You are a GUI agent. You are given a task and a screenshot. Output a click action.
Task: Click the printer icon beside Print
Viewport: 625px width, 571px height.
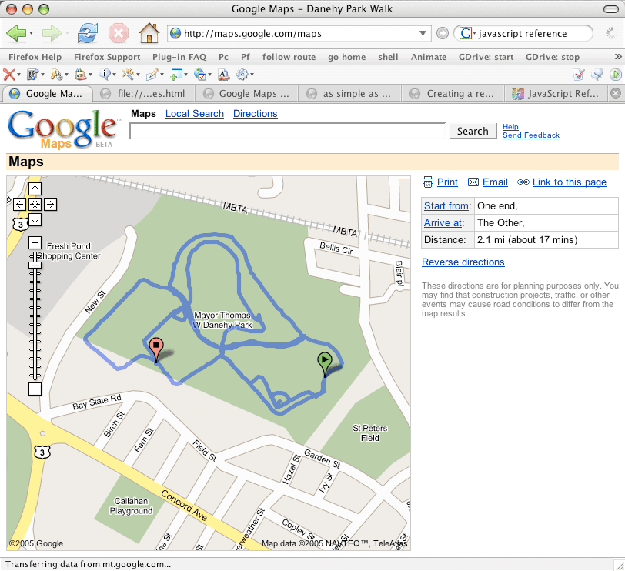click(x=428, y=182)
